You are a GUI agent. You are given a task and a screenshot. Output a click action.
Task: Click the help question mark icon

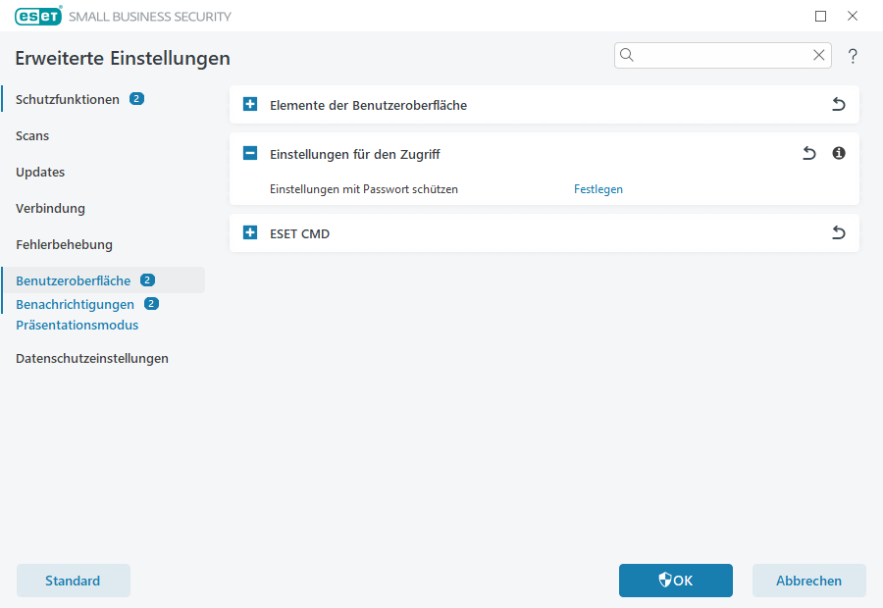click(x=852, y=56)
